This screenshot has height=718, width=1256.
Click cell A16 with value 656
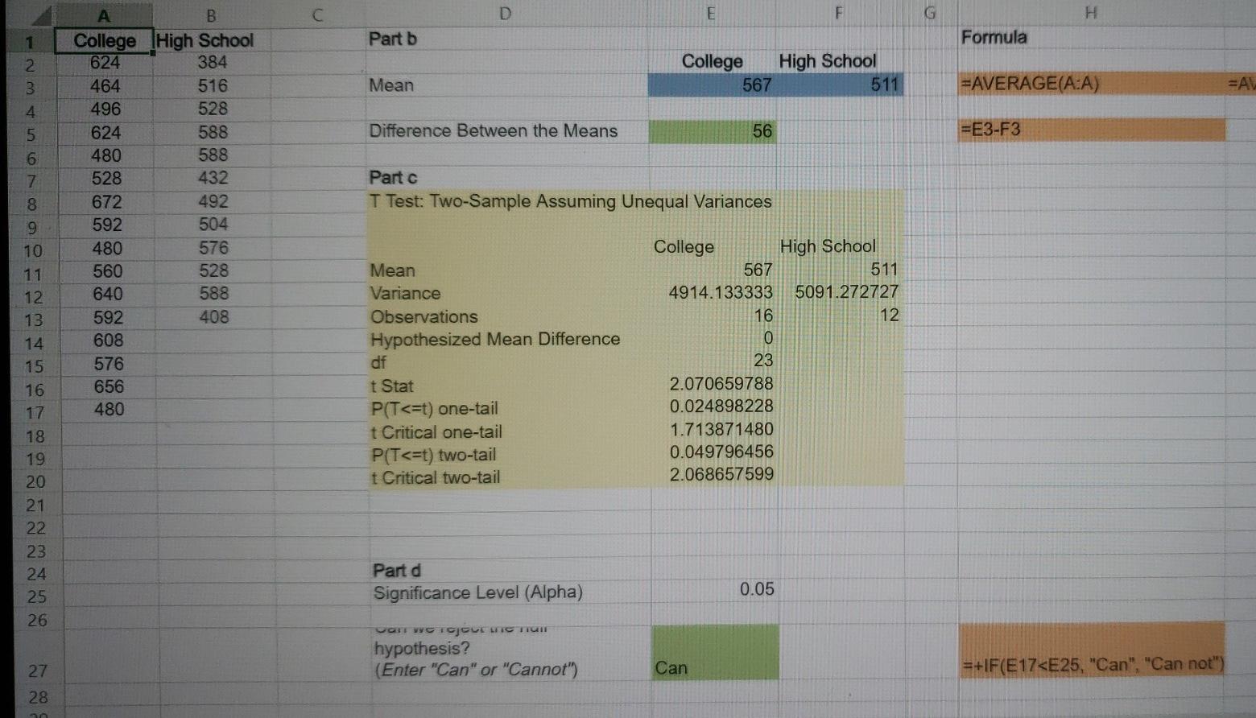pyautogui.click(x=108, y=386)
